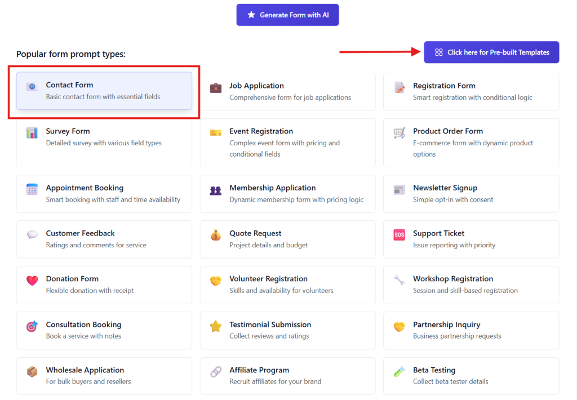Screen dimensions: 577x400
Task: Select the Testimonial Submission title
Action: click(270, 325)
